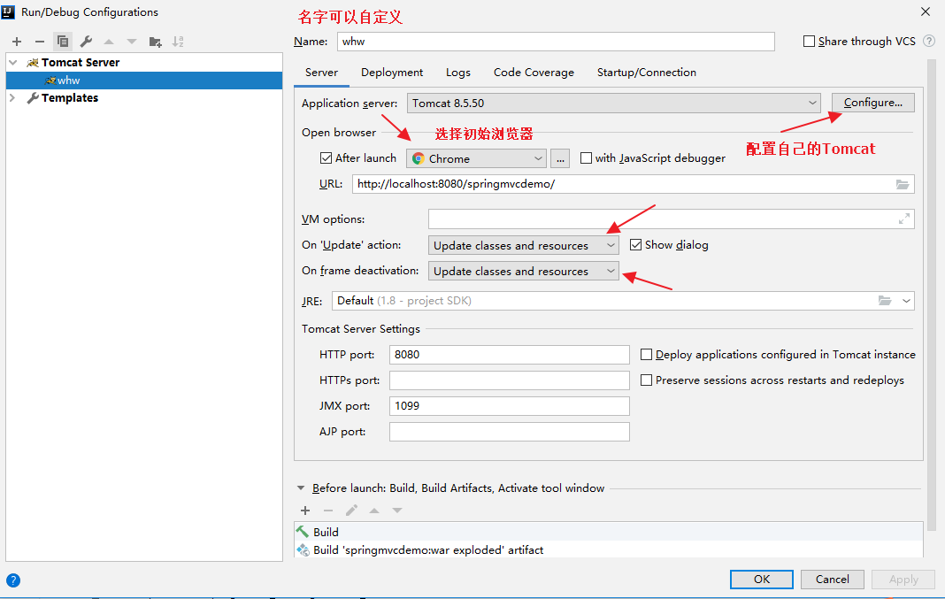Toggle Share through VCS checkbox
The image size is (945, 599).
[x=810, y=41]
